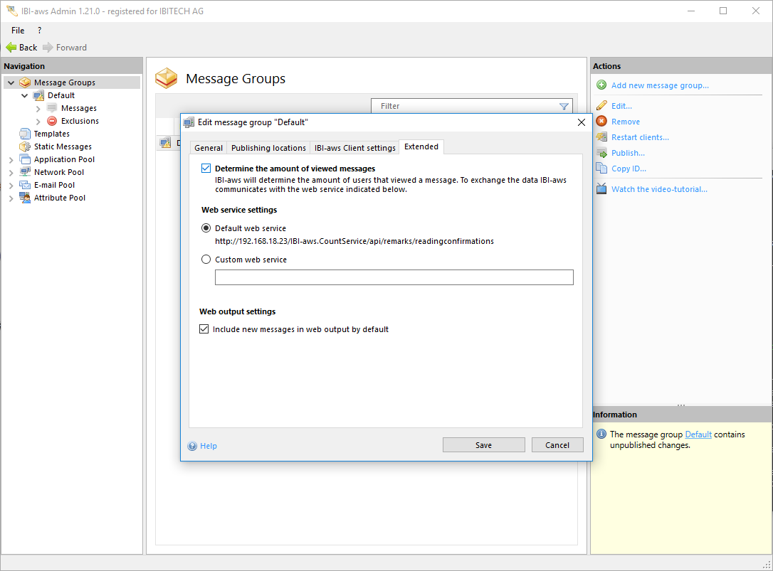Uncheck Determine the amount of viewed messages
The height and width of the screenshot is (571, 773).
click(206, 169)
